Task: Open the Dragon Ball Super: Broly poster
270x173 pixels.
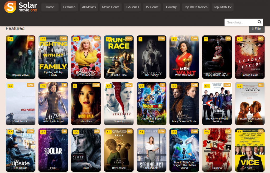Action: (152, 104)
